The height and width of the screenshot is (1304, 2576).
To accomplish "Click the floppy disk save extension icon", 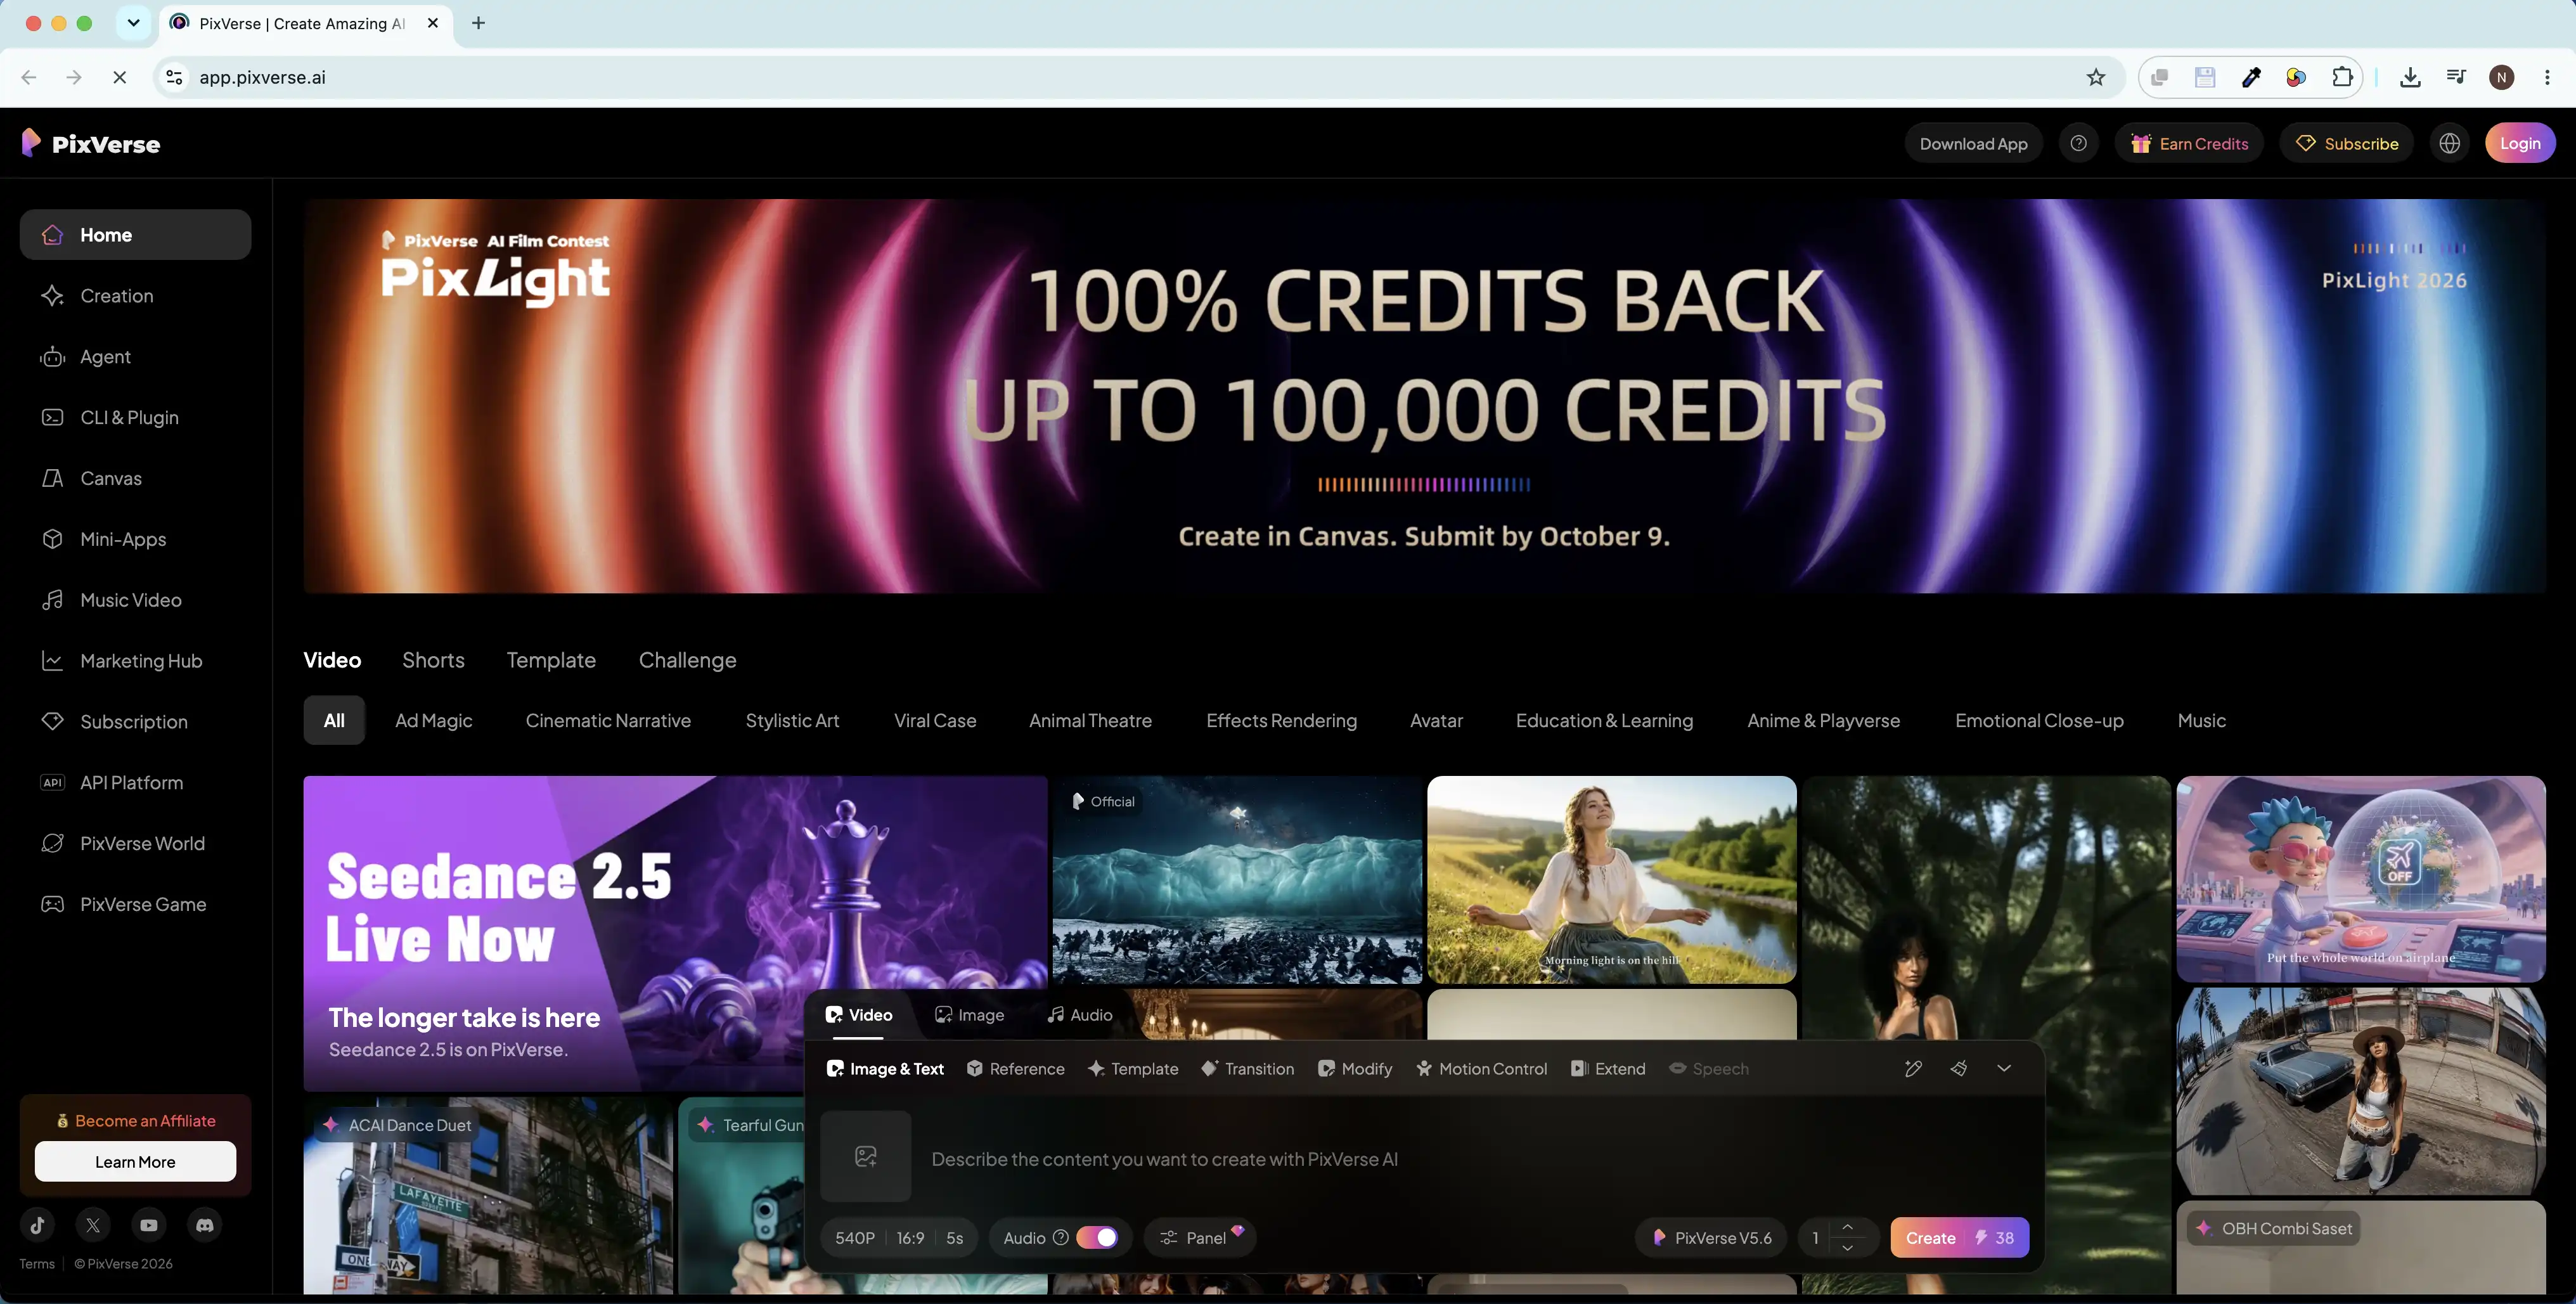I will (x=2205, y=77).
